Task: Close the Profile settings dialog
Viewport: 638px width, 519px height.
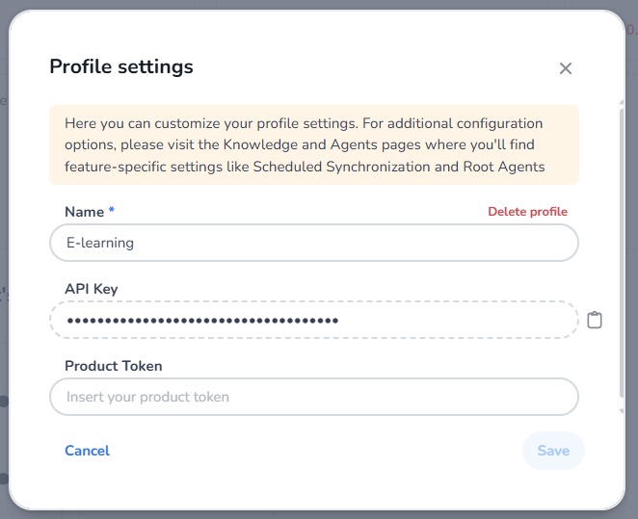Action: coord(566,68)
